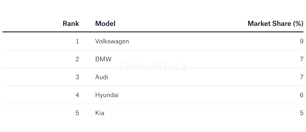
Task: Click the Hyundai model name
Action: [x=107, y=95]
